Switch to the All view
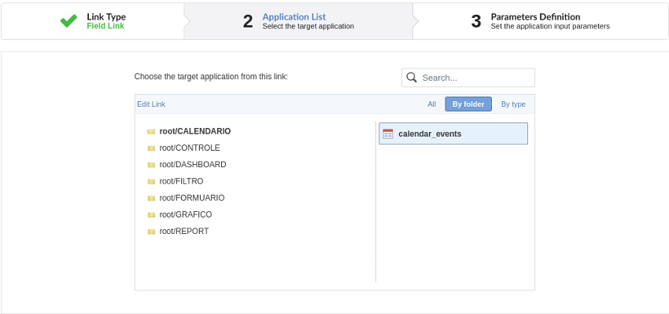This screenshot has width=669, height=314. tap(432, 104)
